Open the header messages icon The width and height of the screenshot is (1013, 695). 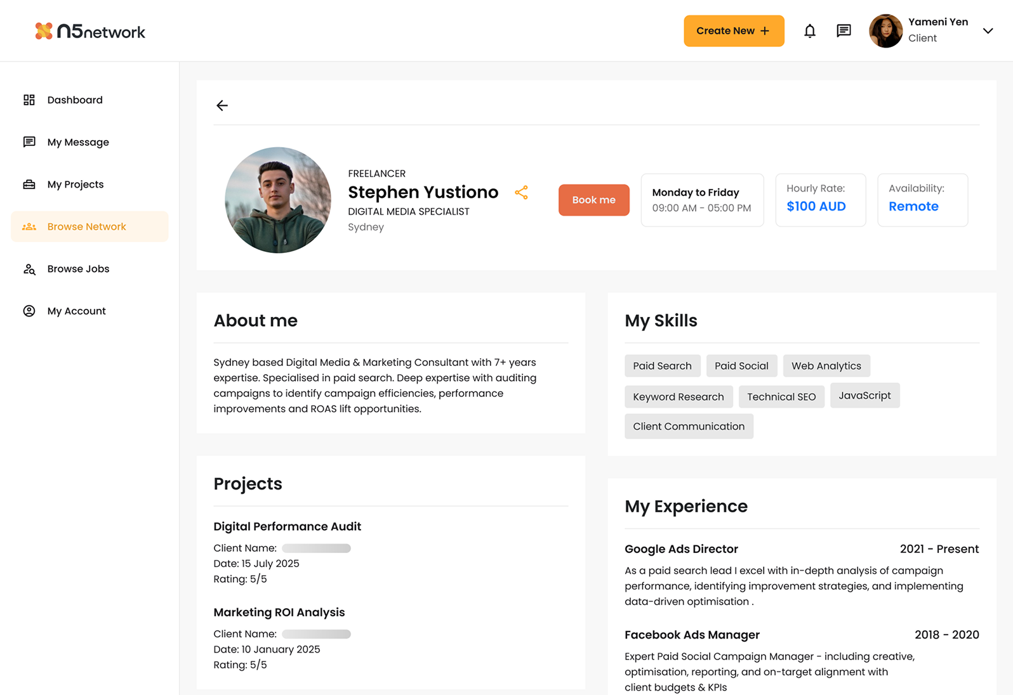844,31
